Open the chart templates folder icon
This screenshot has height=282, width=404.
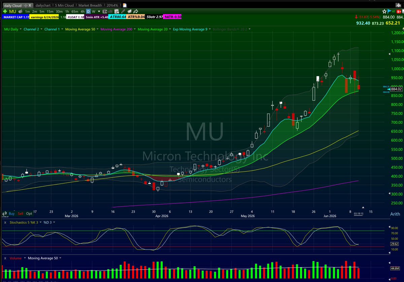click(129, 11)
